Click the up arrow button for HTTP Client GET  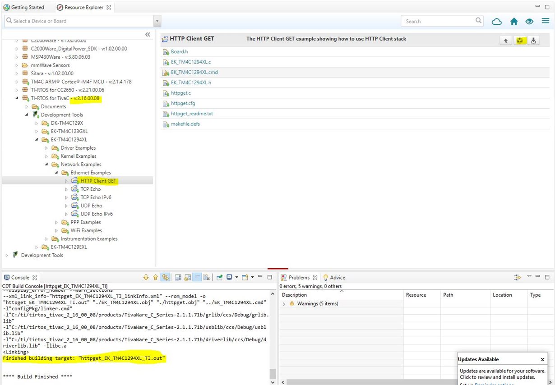coord(505,41)
